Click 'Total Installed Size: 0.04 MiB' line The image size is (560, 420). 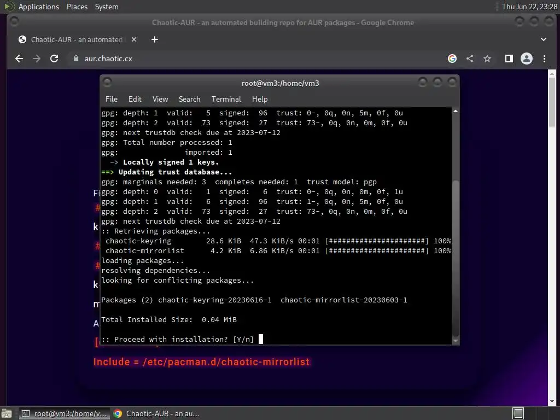169,319
